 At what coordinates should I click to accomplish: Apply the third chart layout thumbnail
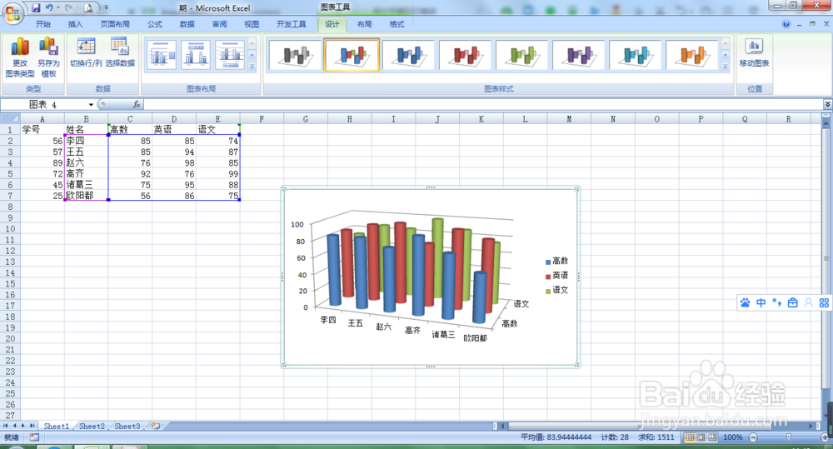[230, 55]
